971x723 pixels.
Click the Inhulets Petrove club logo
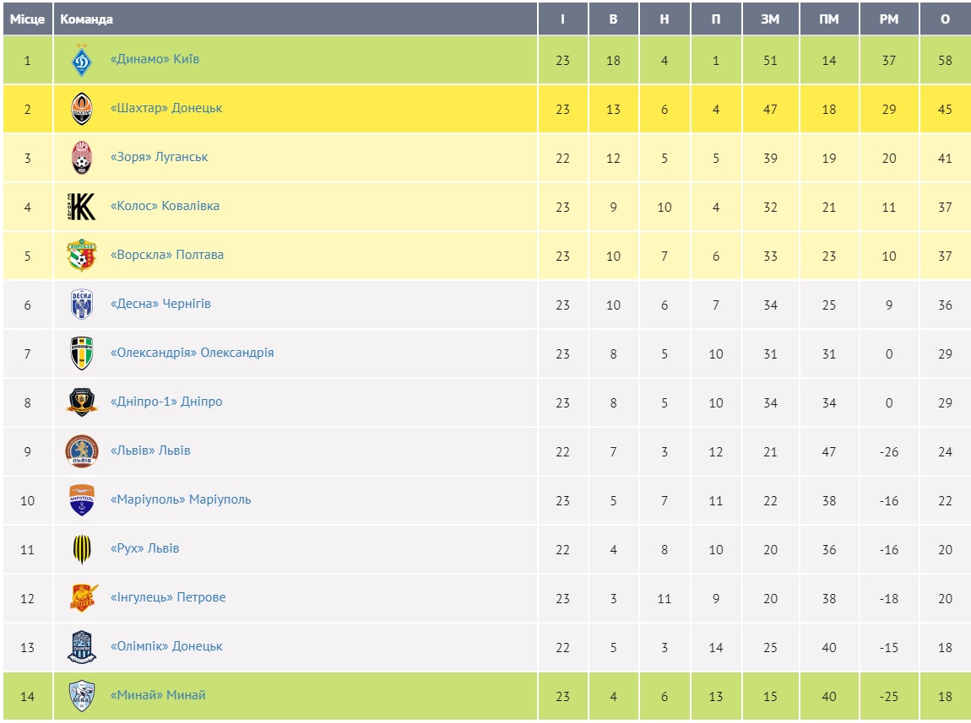82,598
